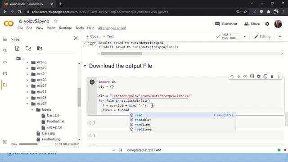The width and height of the screenshot is (288, 162).
Task: Open the Colab home logo
Action: (x=9, y=24)
